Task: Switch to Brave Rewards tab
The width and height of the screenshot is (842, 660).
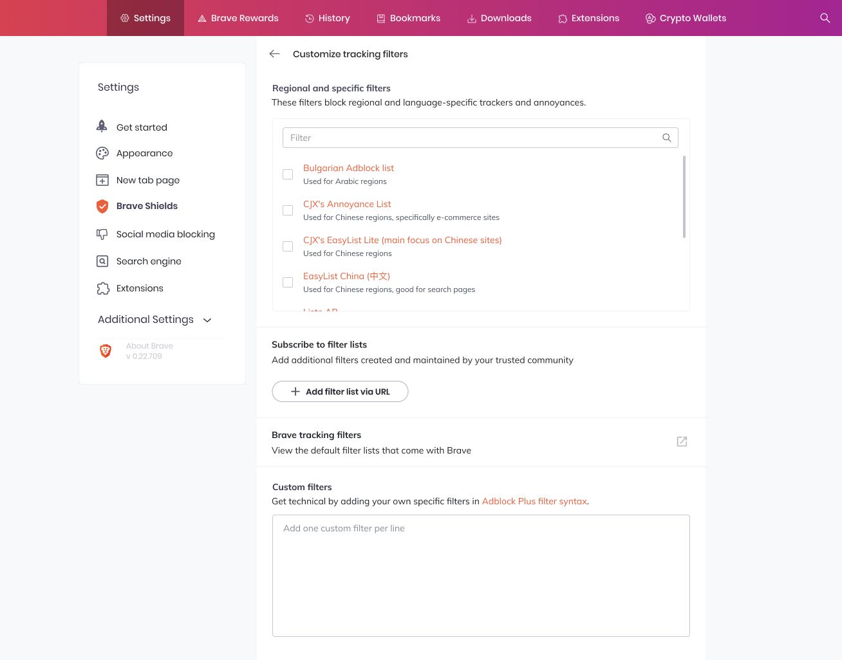Action: [238, 18]
